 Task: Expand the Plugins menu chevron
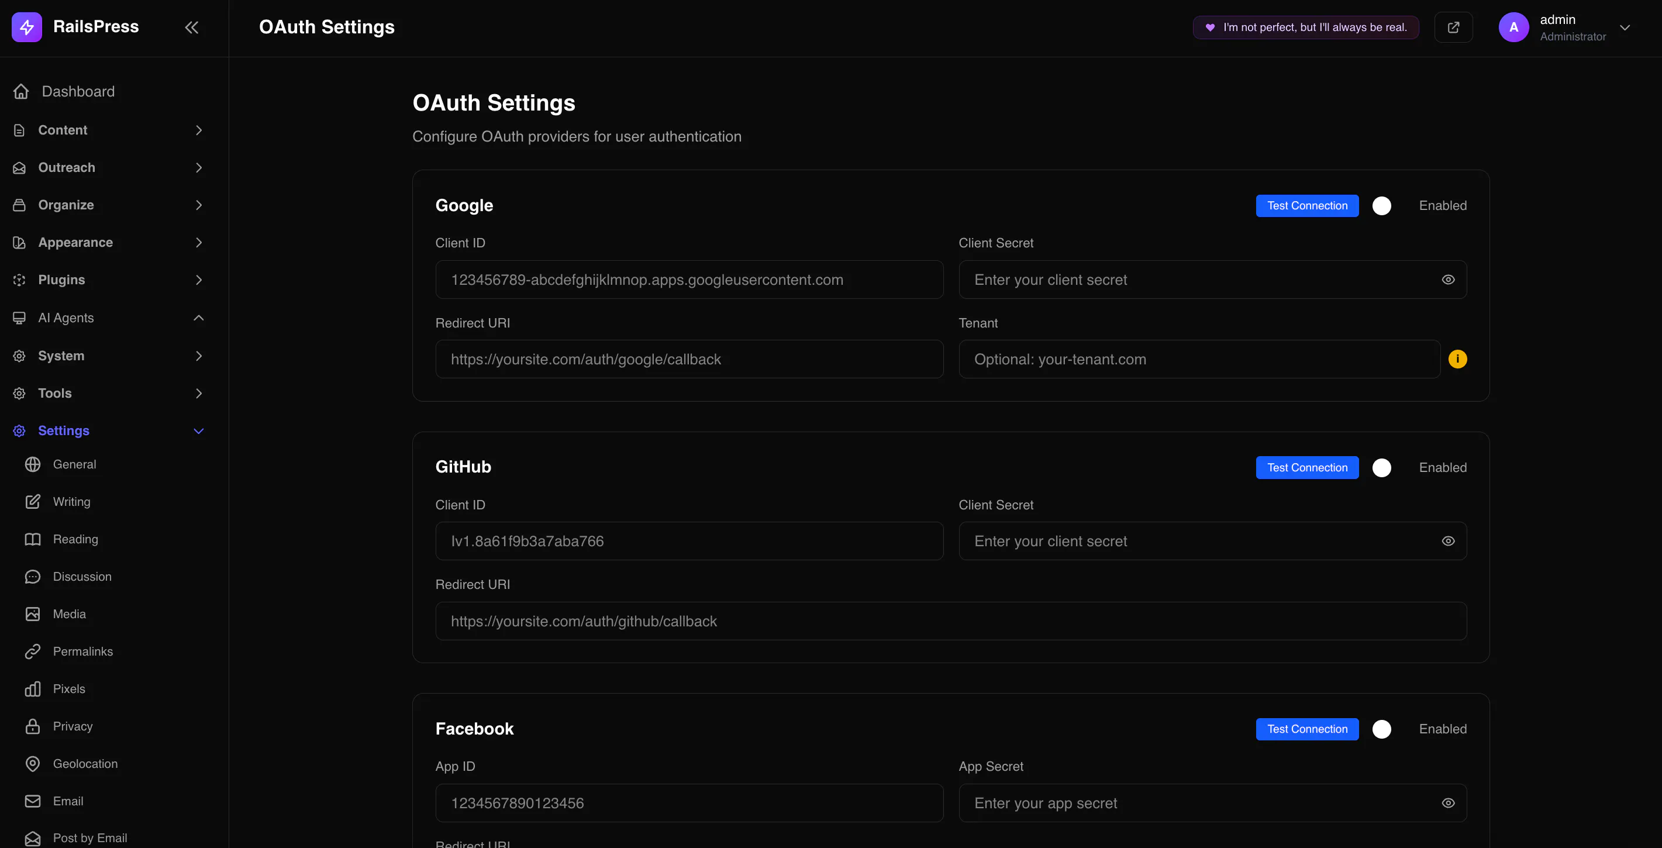(x=199, y=280)
